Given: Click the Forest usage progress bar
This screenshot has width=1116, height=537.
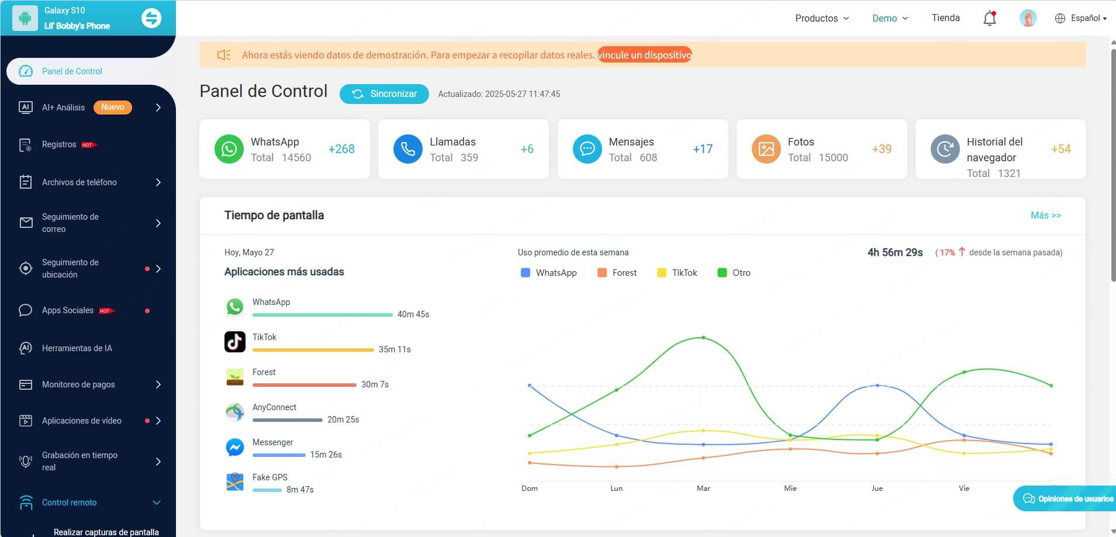Looking at the screenshot, I should click(304, 385).
